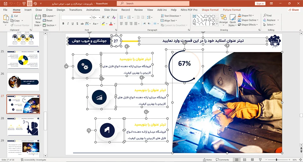303x162 pixels.
Task: Open the font name combo box
Action: click(x=76, y=18)
